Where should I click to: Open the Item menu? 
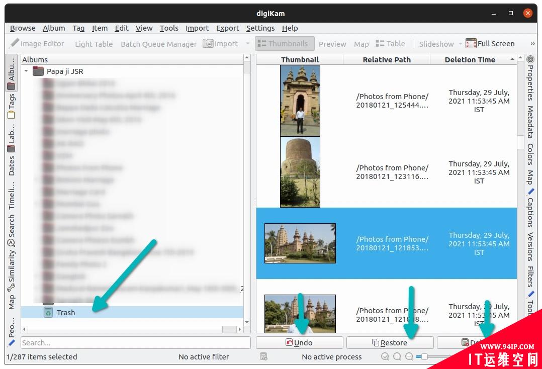pyautogui.click(x=100, y=28)
